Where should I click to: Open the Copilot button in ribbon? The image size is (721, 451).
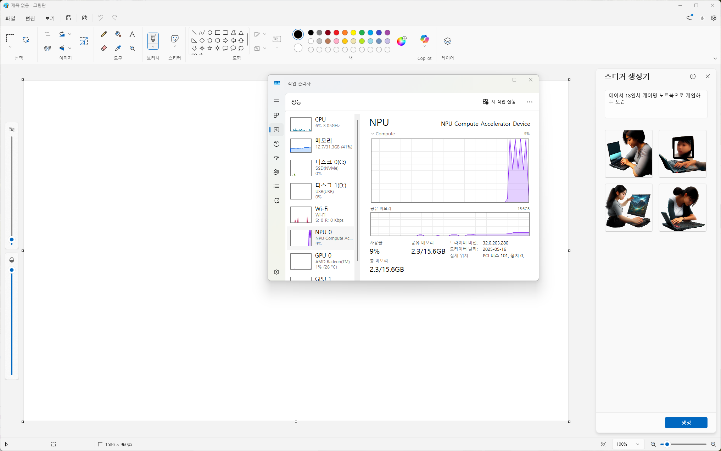coord(424,40)
